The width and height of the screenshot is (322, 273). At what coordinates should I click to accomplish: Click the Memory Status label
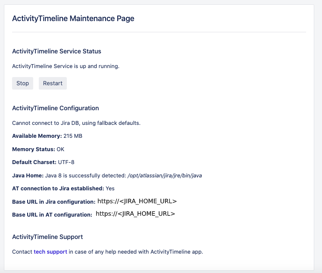[33, 149]
